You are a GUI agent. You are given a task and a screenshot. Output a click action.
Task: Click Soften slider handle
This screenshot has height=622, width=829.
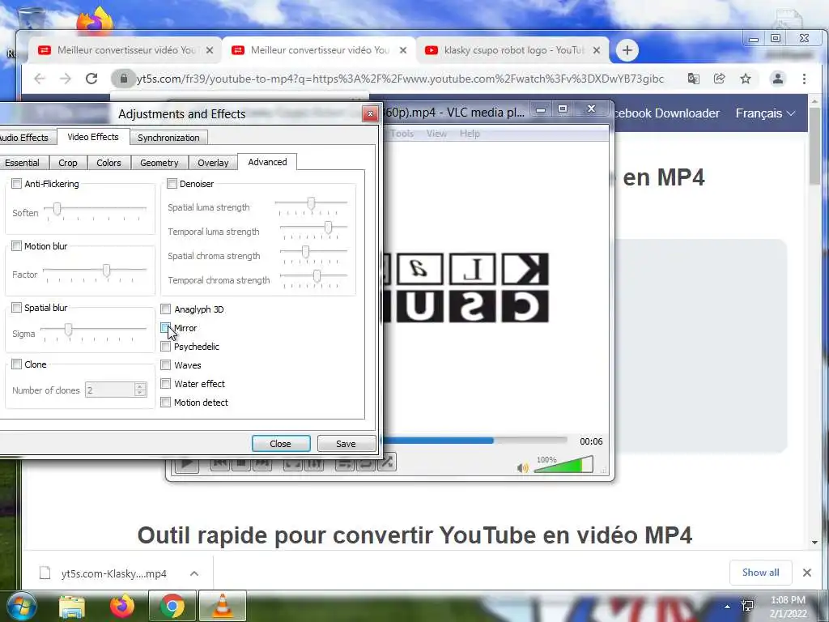pyautogui.click(x=57, y=208)
